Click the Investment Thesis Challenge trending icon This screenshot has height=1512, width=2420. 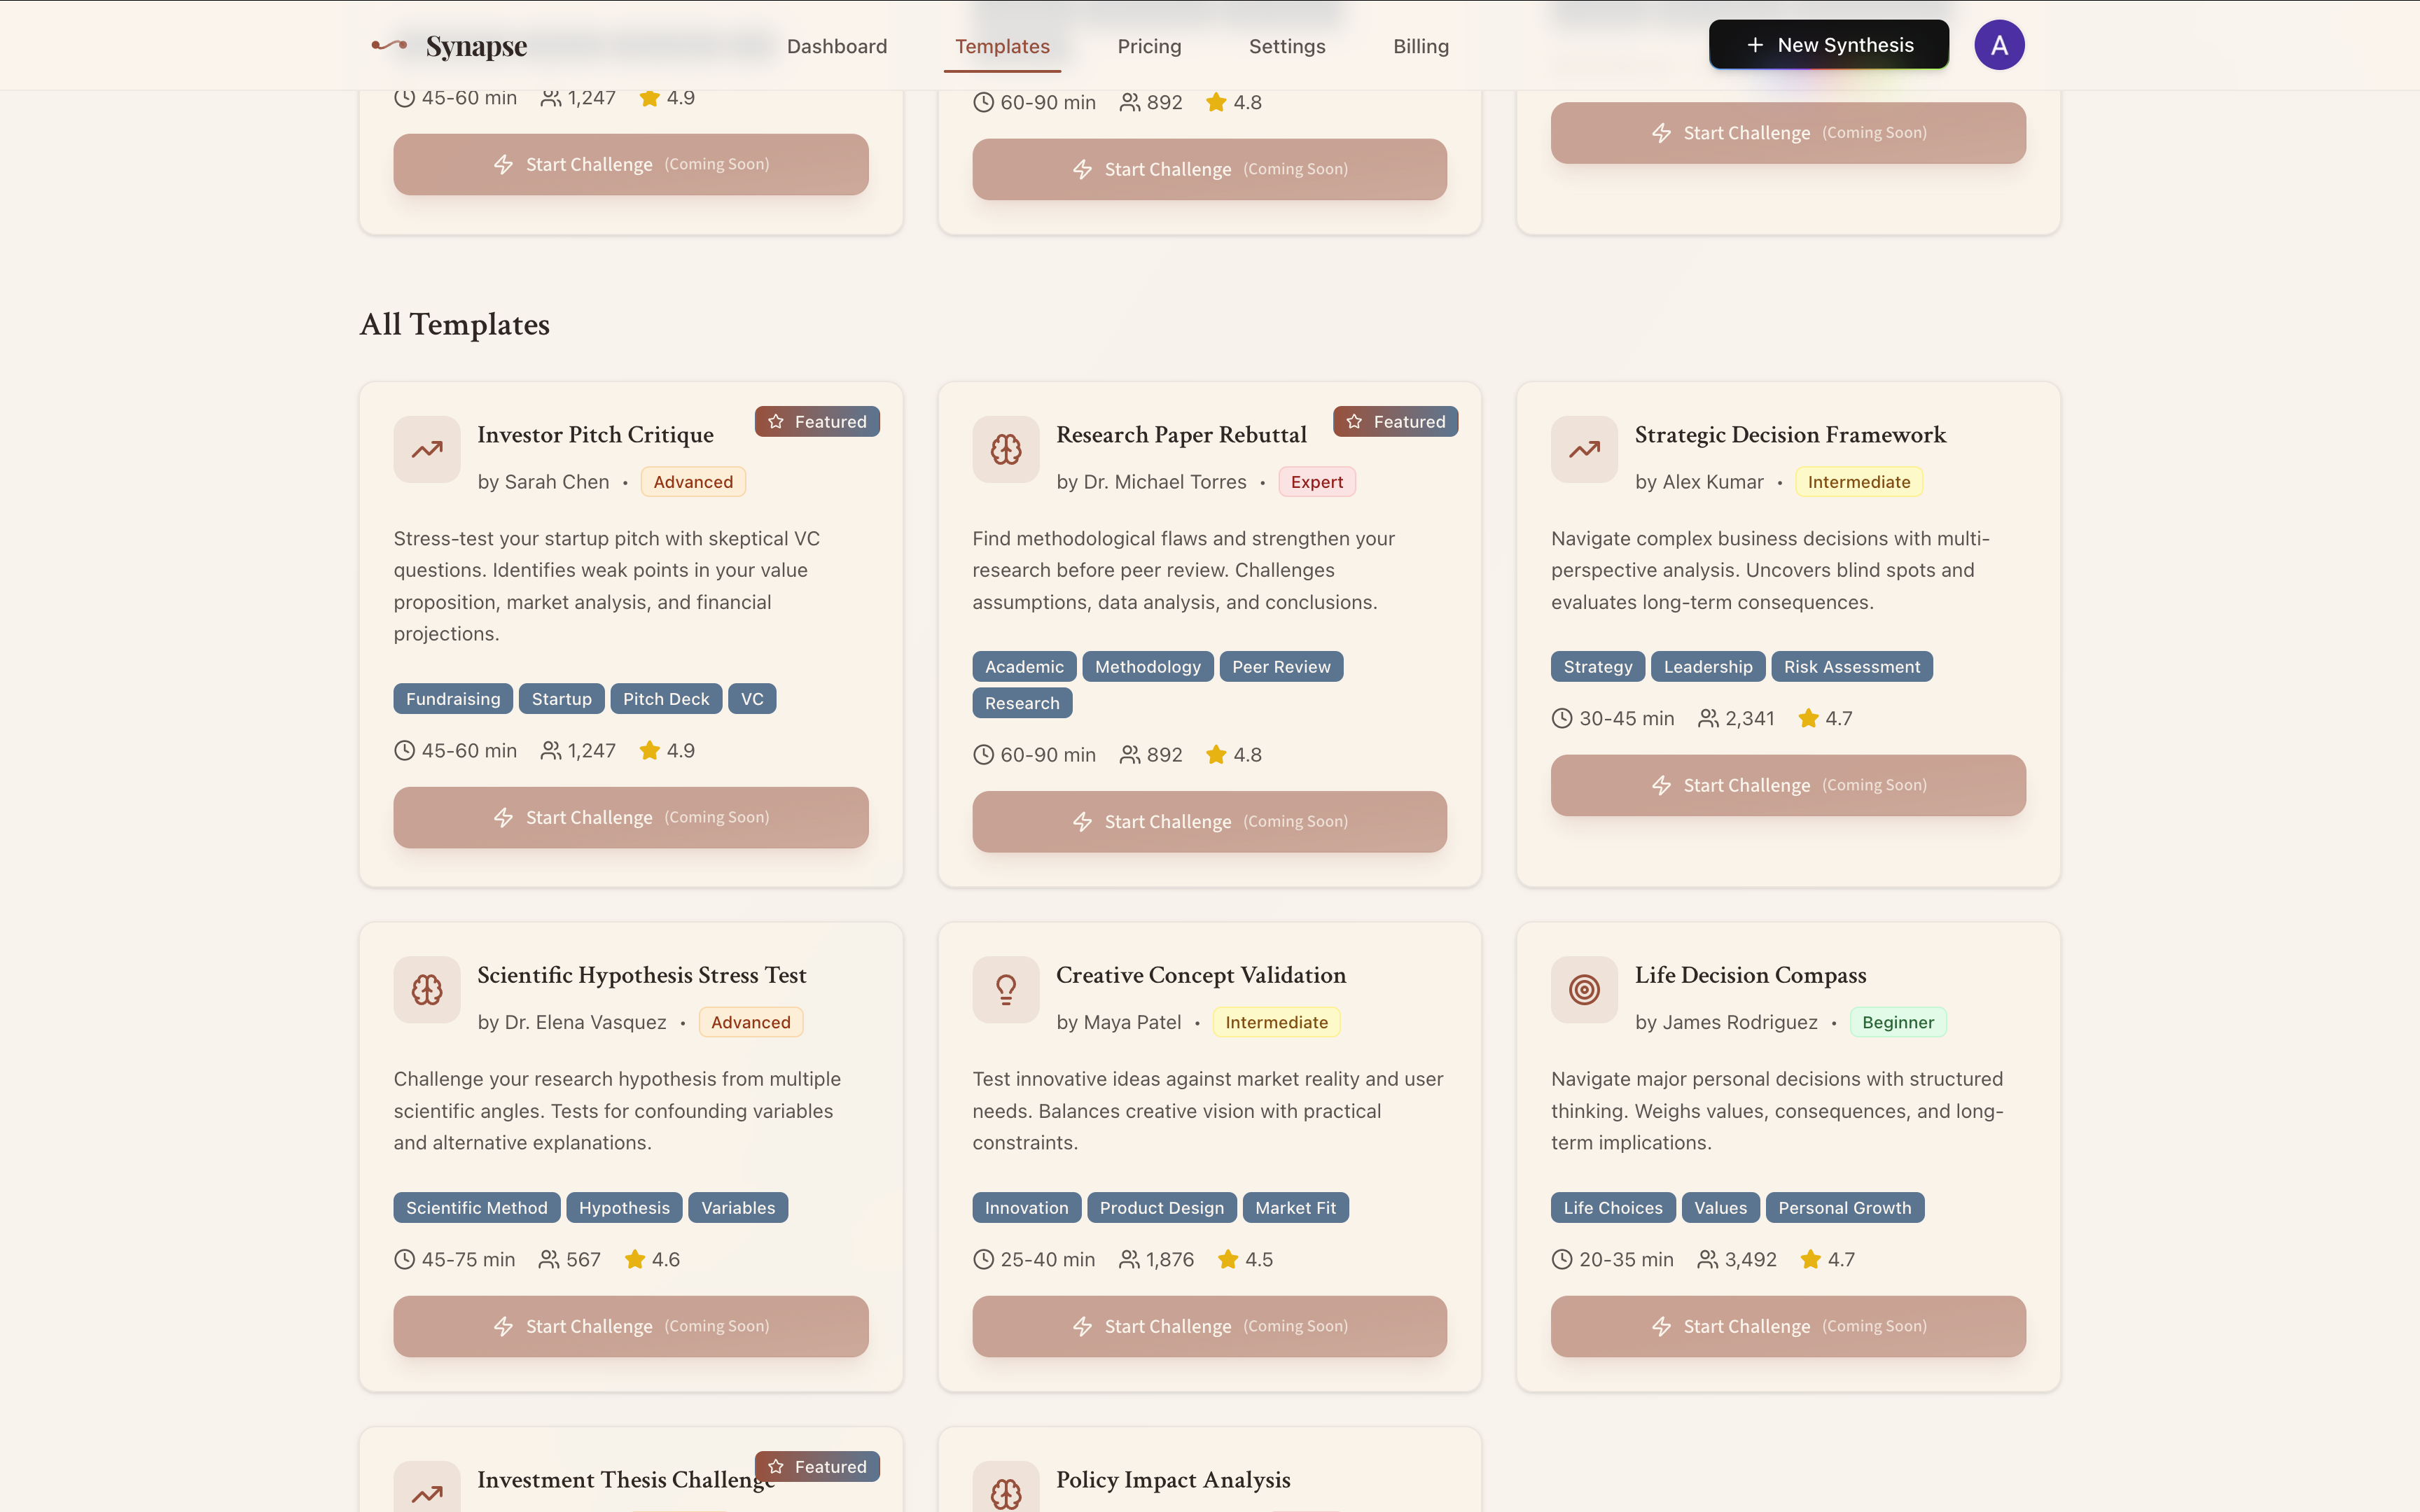(x=427, y=1493)
